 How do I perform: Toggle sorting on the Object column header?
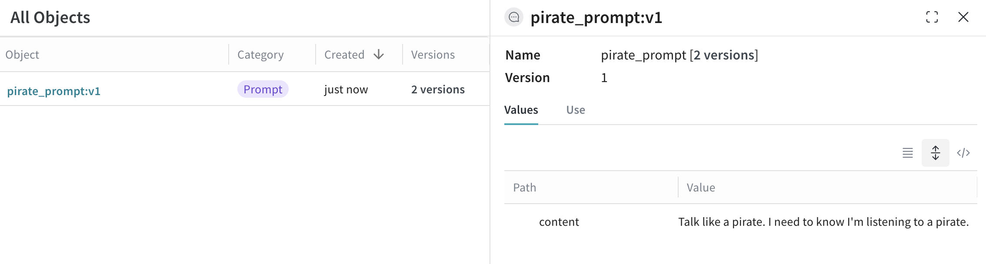22,54
